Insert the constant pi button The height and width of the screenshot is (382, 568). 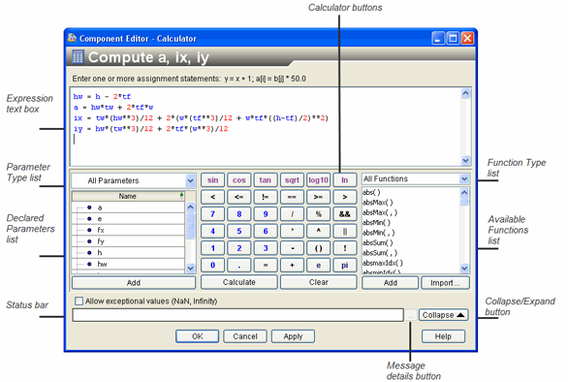345,266
